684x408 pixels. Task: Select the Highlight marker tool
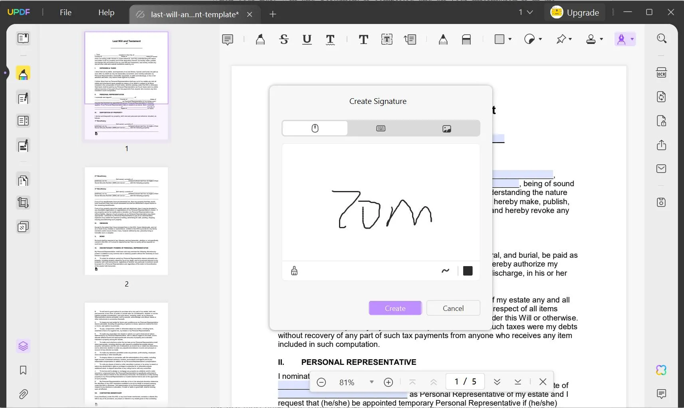click(x=260, y=39)
